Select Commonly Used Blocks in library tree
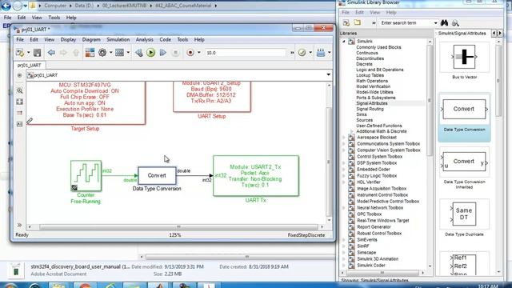 click(378, 47)
